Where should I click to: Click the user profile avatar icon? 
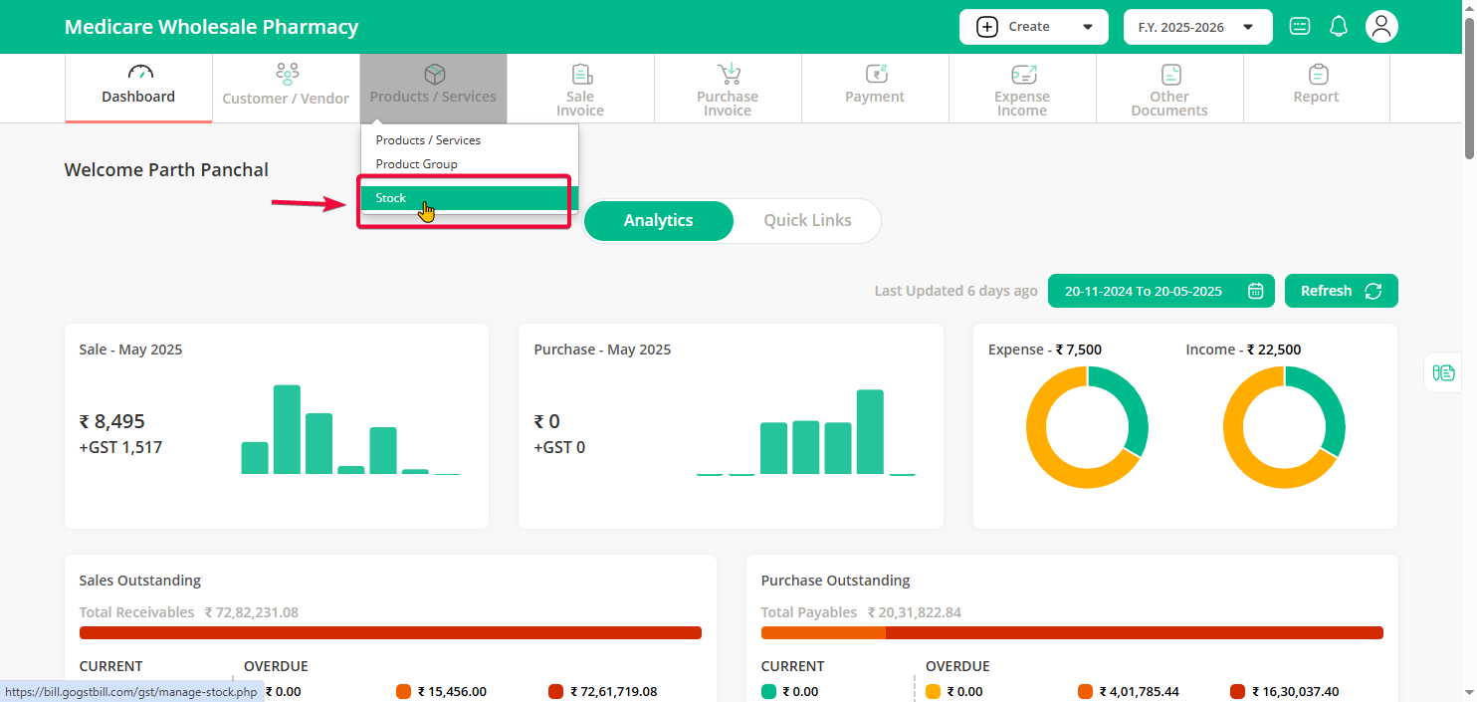(x=1381, y=27)
